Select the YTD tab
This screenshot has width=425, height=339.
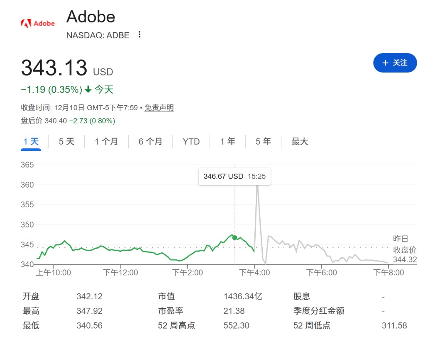click(x=191, y=142)
